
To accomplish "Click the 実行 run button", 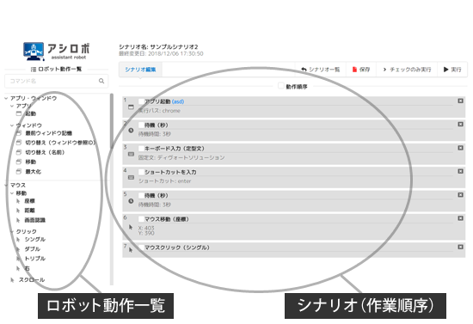I will tap(452, 70).
